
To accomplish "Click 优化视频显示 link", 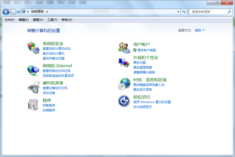I will 143,107.
